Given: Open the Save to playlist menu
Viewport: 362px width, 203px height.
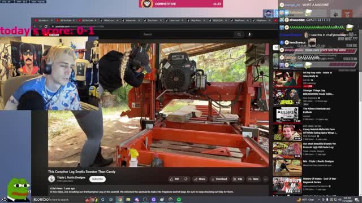Looking at the screenshot, I should point(253,179).
